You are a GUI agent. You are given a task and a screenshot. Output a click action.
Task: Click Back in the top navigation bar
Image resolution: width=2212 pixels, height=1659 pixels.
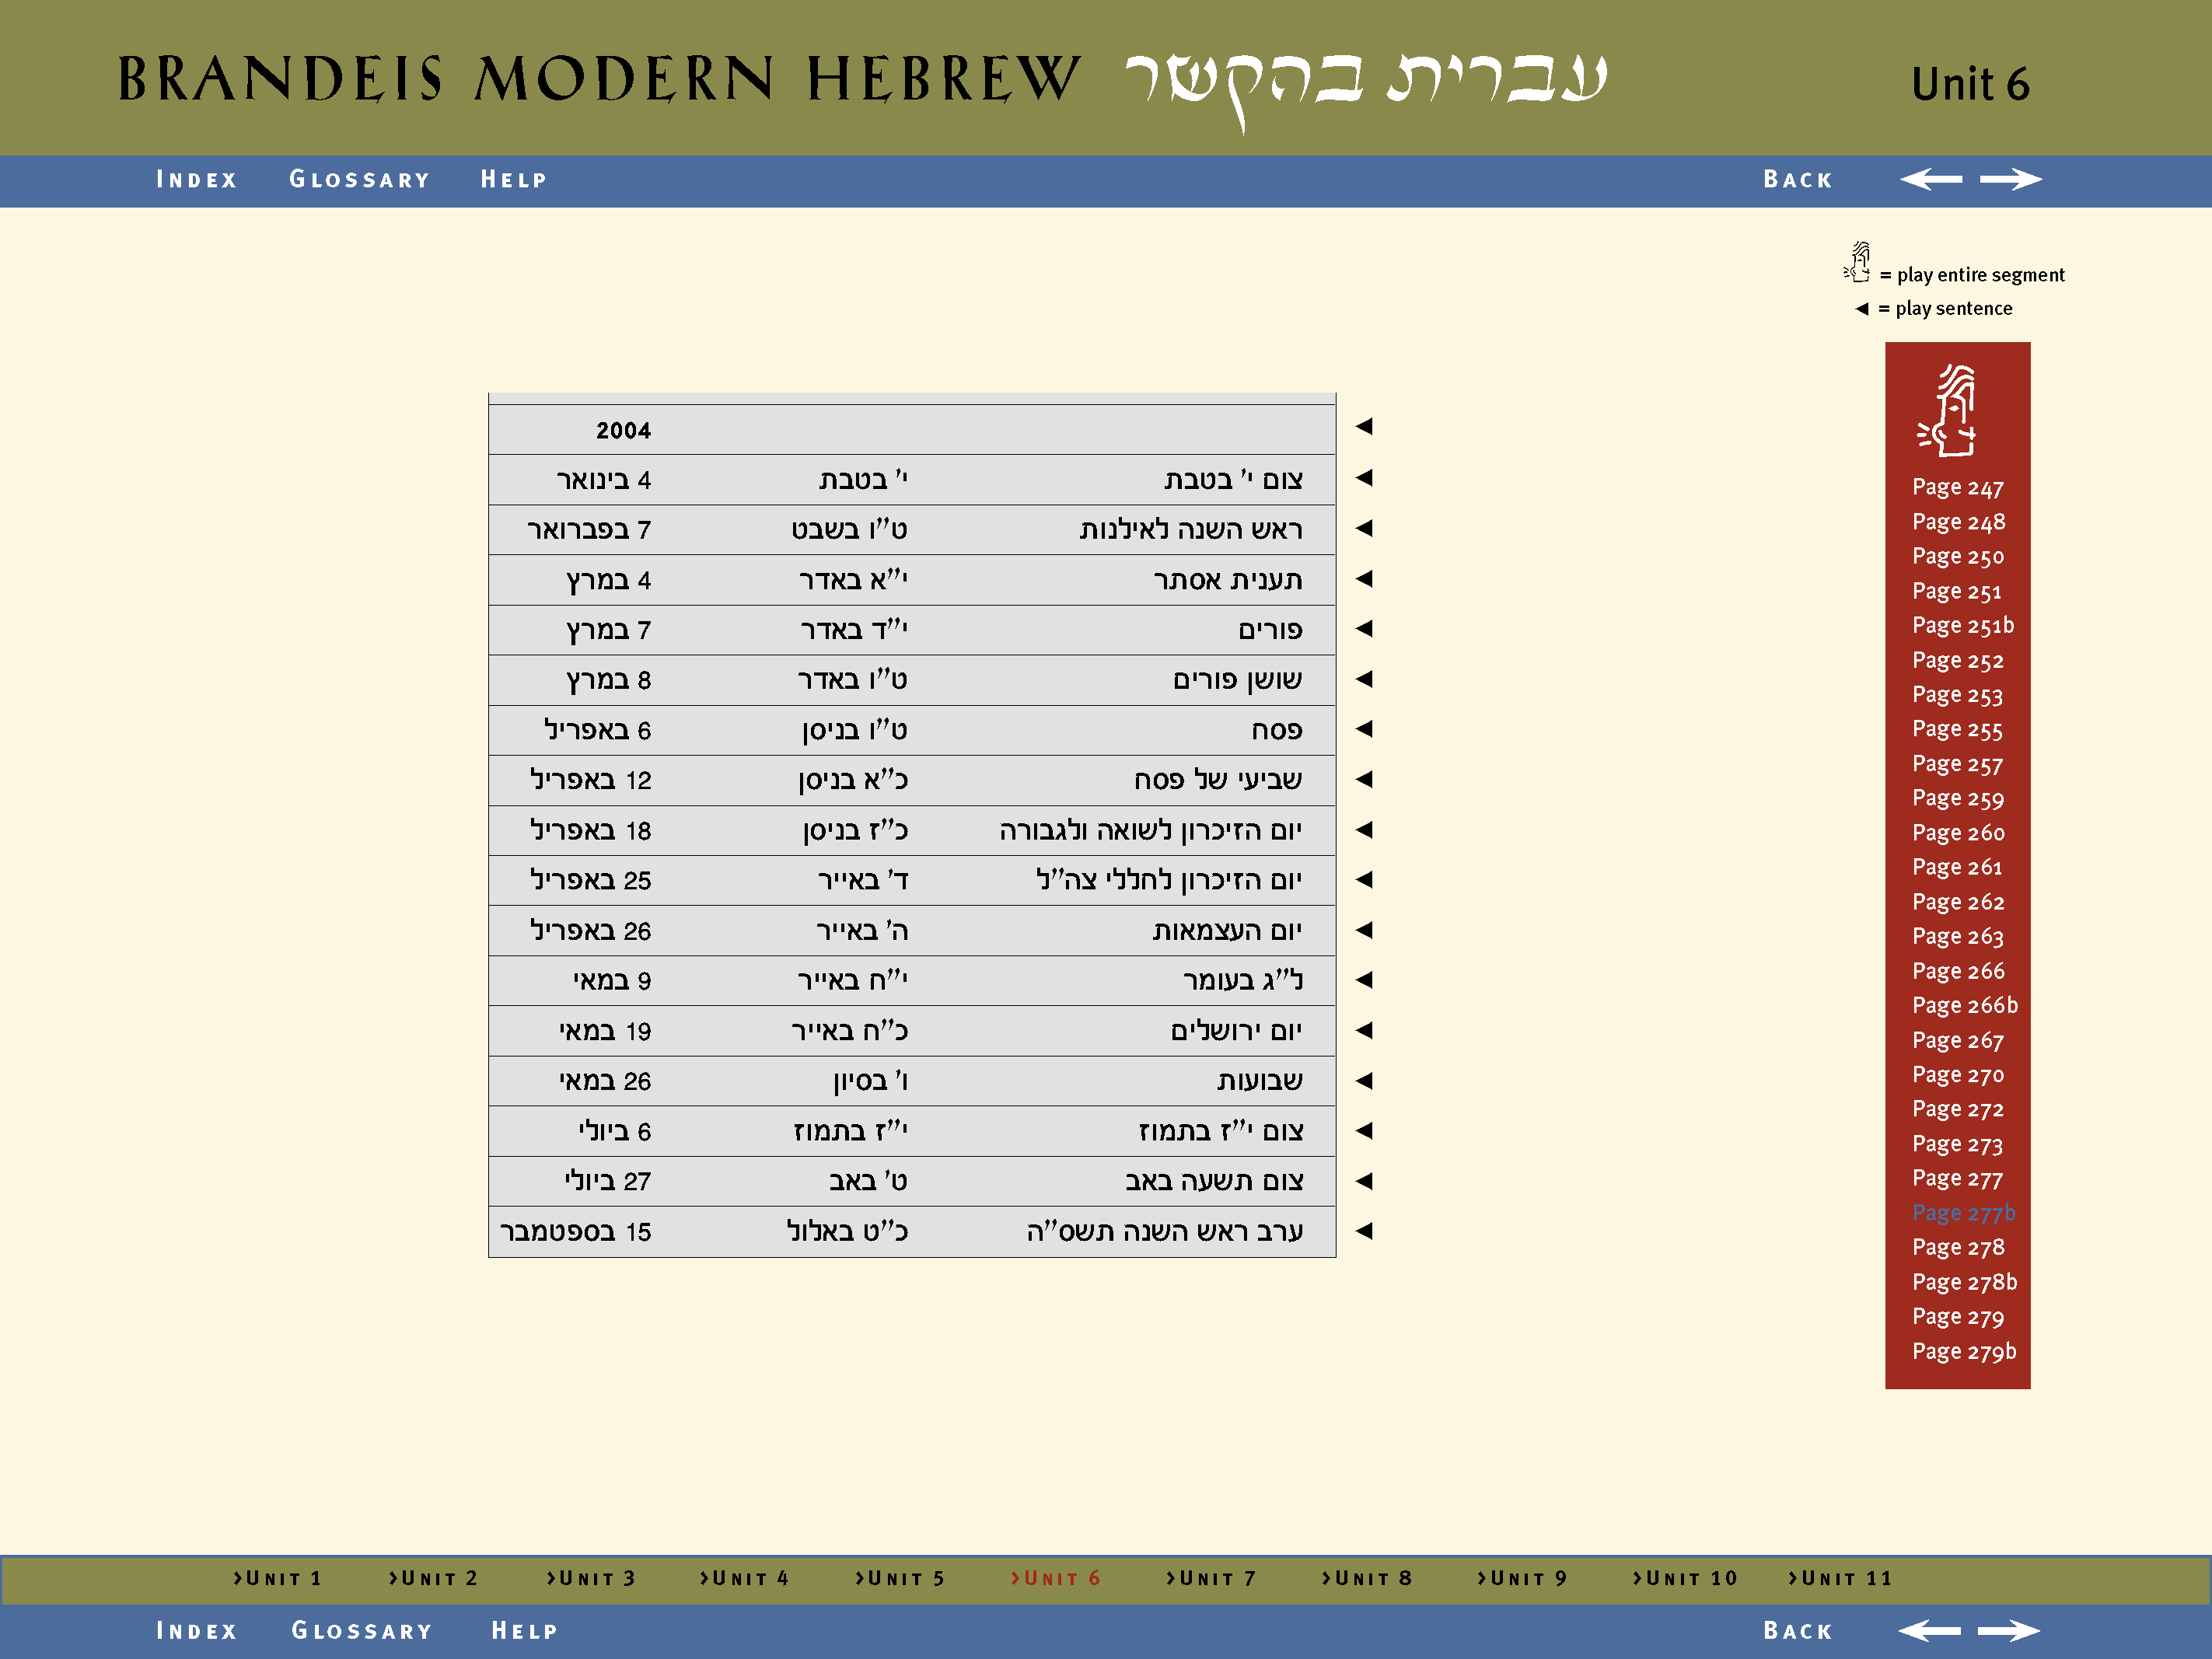point(1798,180)
